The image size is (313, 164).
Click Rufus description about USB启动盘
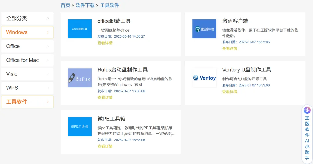pos(135,82)
